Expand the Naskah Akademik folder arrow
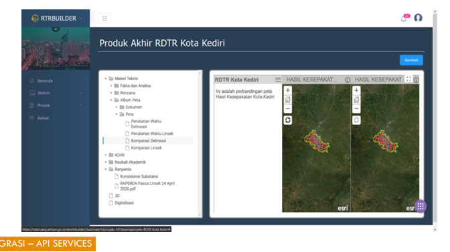The height and width of the screenshot is (252, 450). click(106, 162)
